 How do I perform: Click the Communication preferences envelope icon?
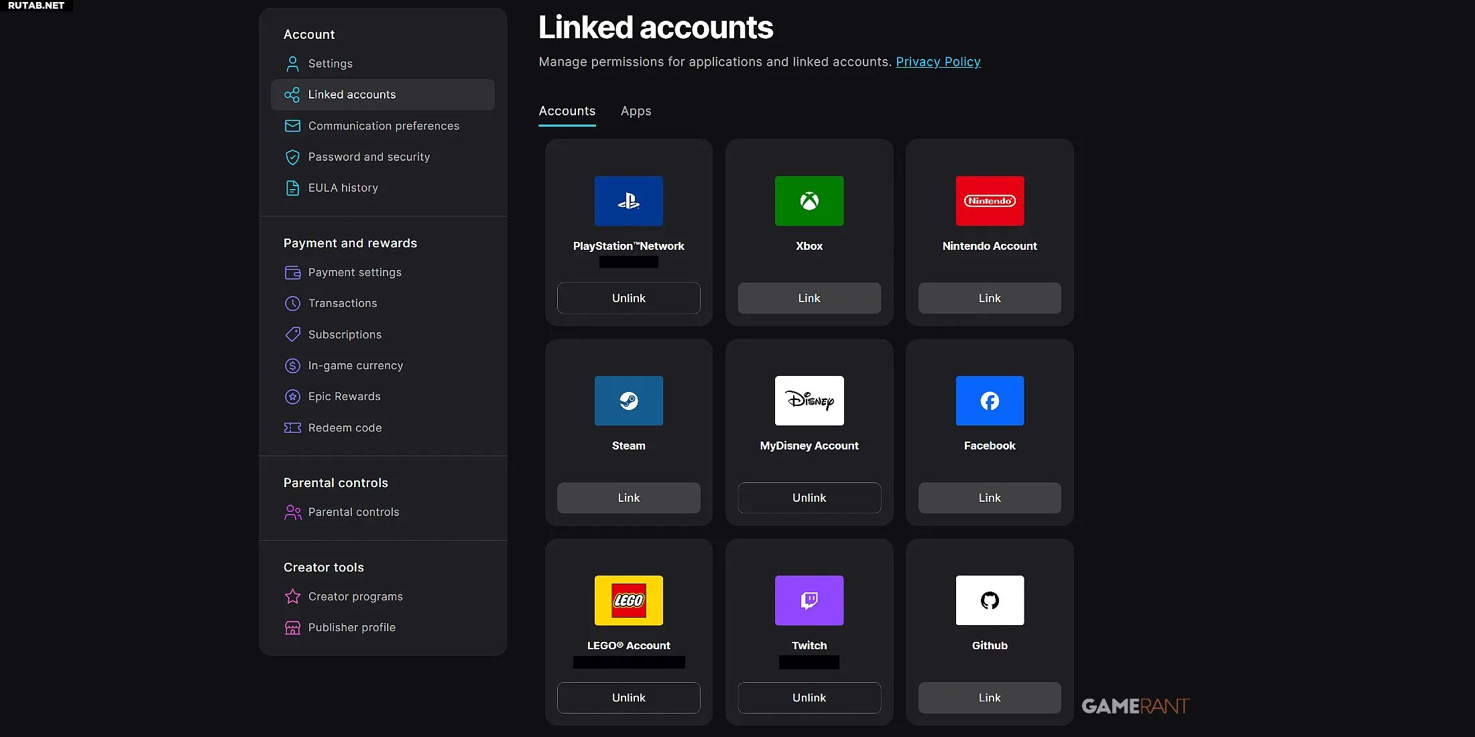coord(292,126)
